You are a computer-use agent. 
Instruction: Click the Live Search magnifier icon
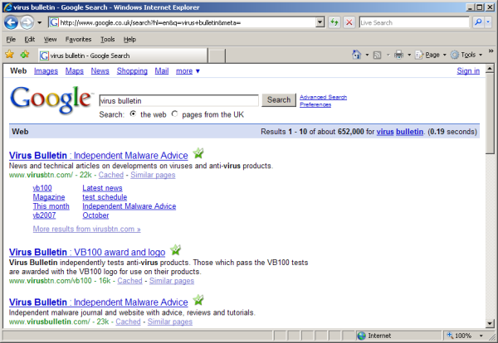(478, 22)
